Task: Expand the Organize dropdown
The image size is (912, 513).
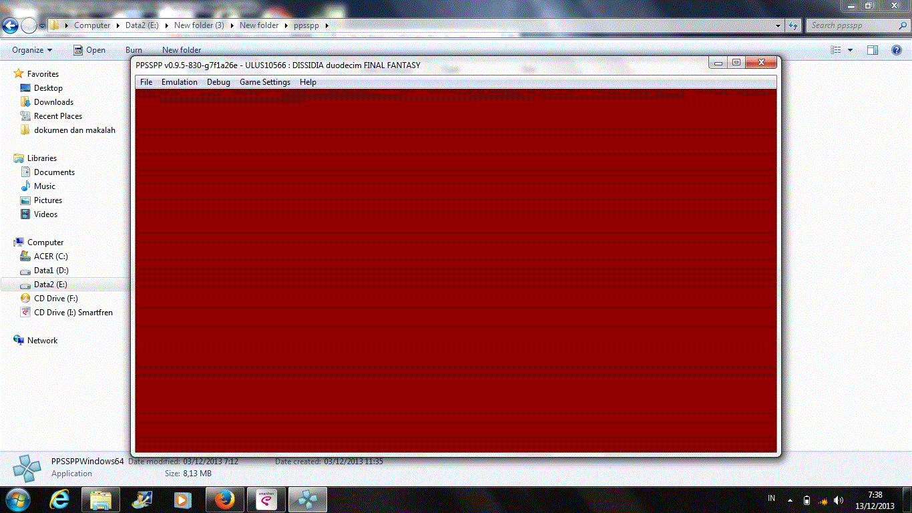Action: [x=32, y=50]
